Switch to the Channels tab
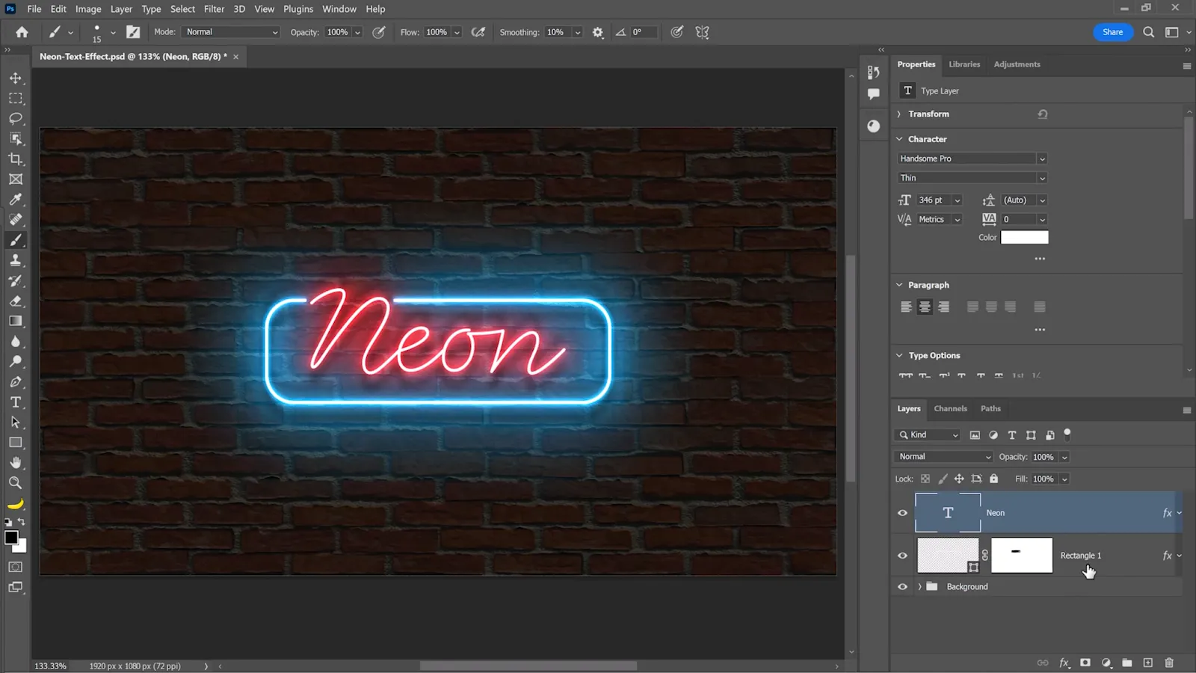 click(950, 408)
